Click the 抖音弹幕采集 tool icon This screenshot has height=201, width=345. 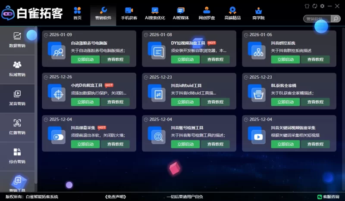pyautogui.click(x=56, y=135)
